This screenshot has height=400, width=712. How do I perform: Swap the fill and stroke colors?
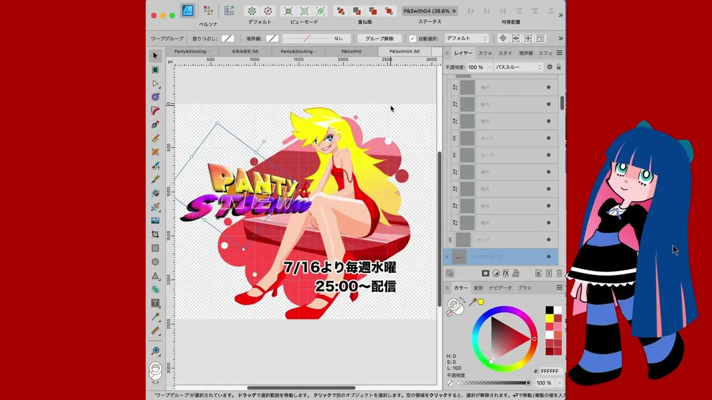click(462, 301)
